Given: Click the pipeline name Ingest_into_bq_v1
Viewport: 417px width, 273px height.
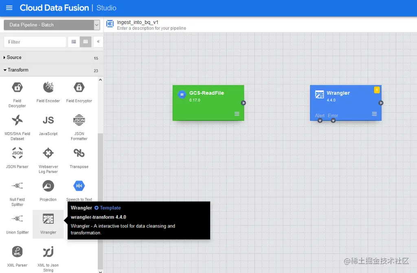Looking at the screenshot, I should 138,22.
